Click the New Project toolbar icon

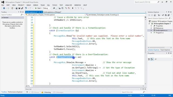pos(12,8)
